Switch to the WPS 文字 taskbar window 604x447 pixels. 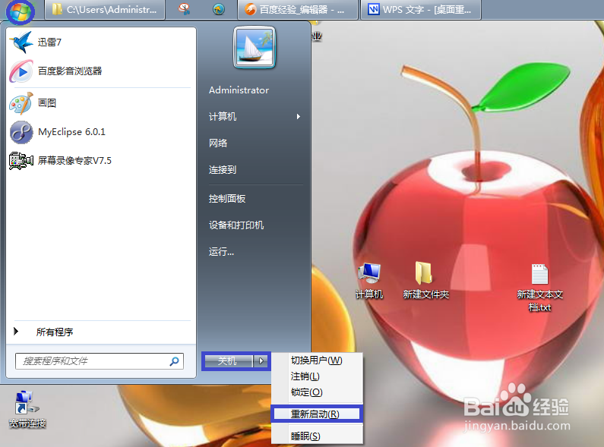pos(420,9)
